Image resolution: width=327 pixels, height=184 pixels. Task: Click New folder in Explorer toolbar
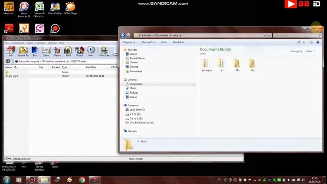[178, 42]
